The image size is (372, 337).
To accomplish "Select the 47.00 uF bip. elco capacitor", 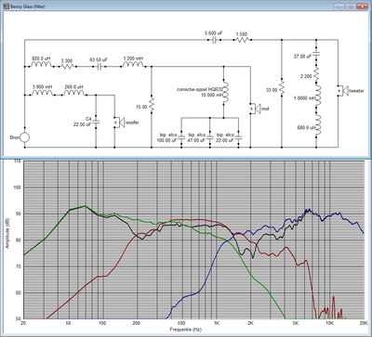I will click(x=210, y=137).
